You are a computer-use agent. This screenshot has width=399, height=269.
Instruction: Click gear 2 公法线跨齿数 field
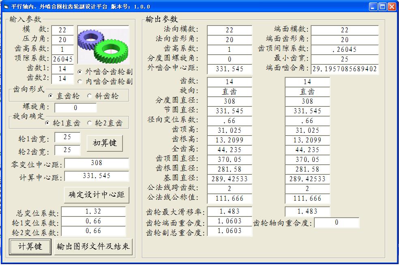click(x=307, y=189)
